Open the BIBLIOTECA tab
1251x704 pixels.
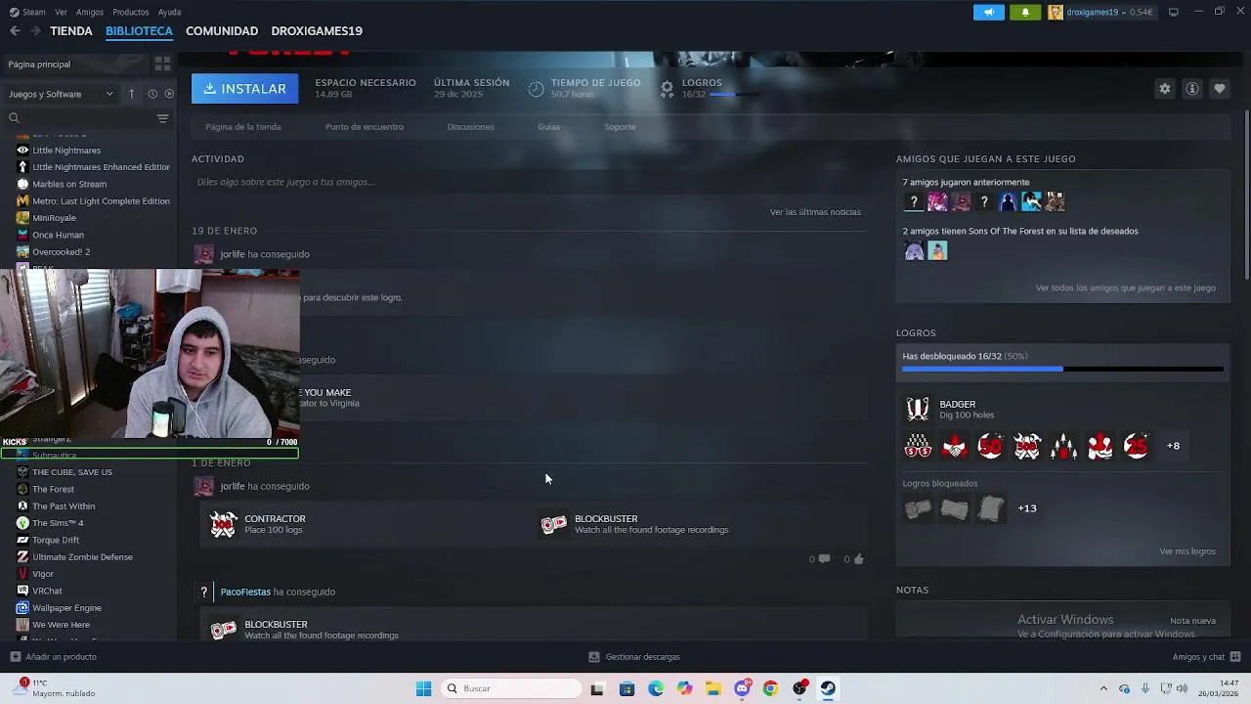pyautogui.click(x=139, y=30)
